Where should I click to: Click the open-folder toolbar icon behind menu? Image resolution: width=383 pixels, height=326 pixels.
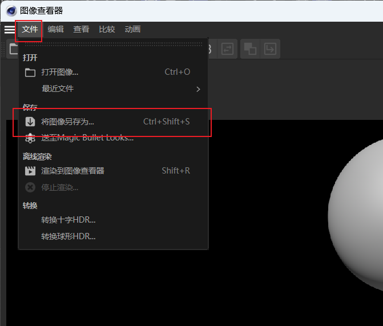pyautogui.click(x=13, y=49)
